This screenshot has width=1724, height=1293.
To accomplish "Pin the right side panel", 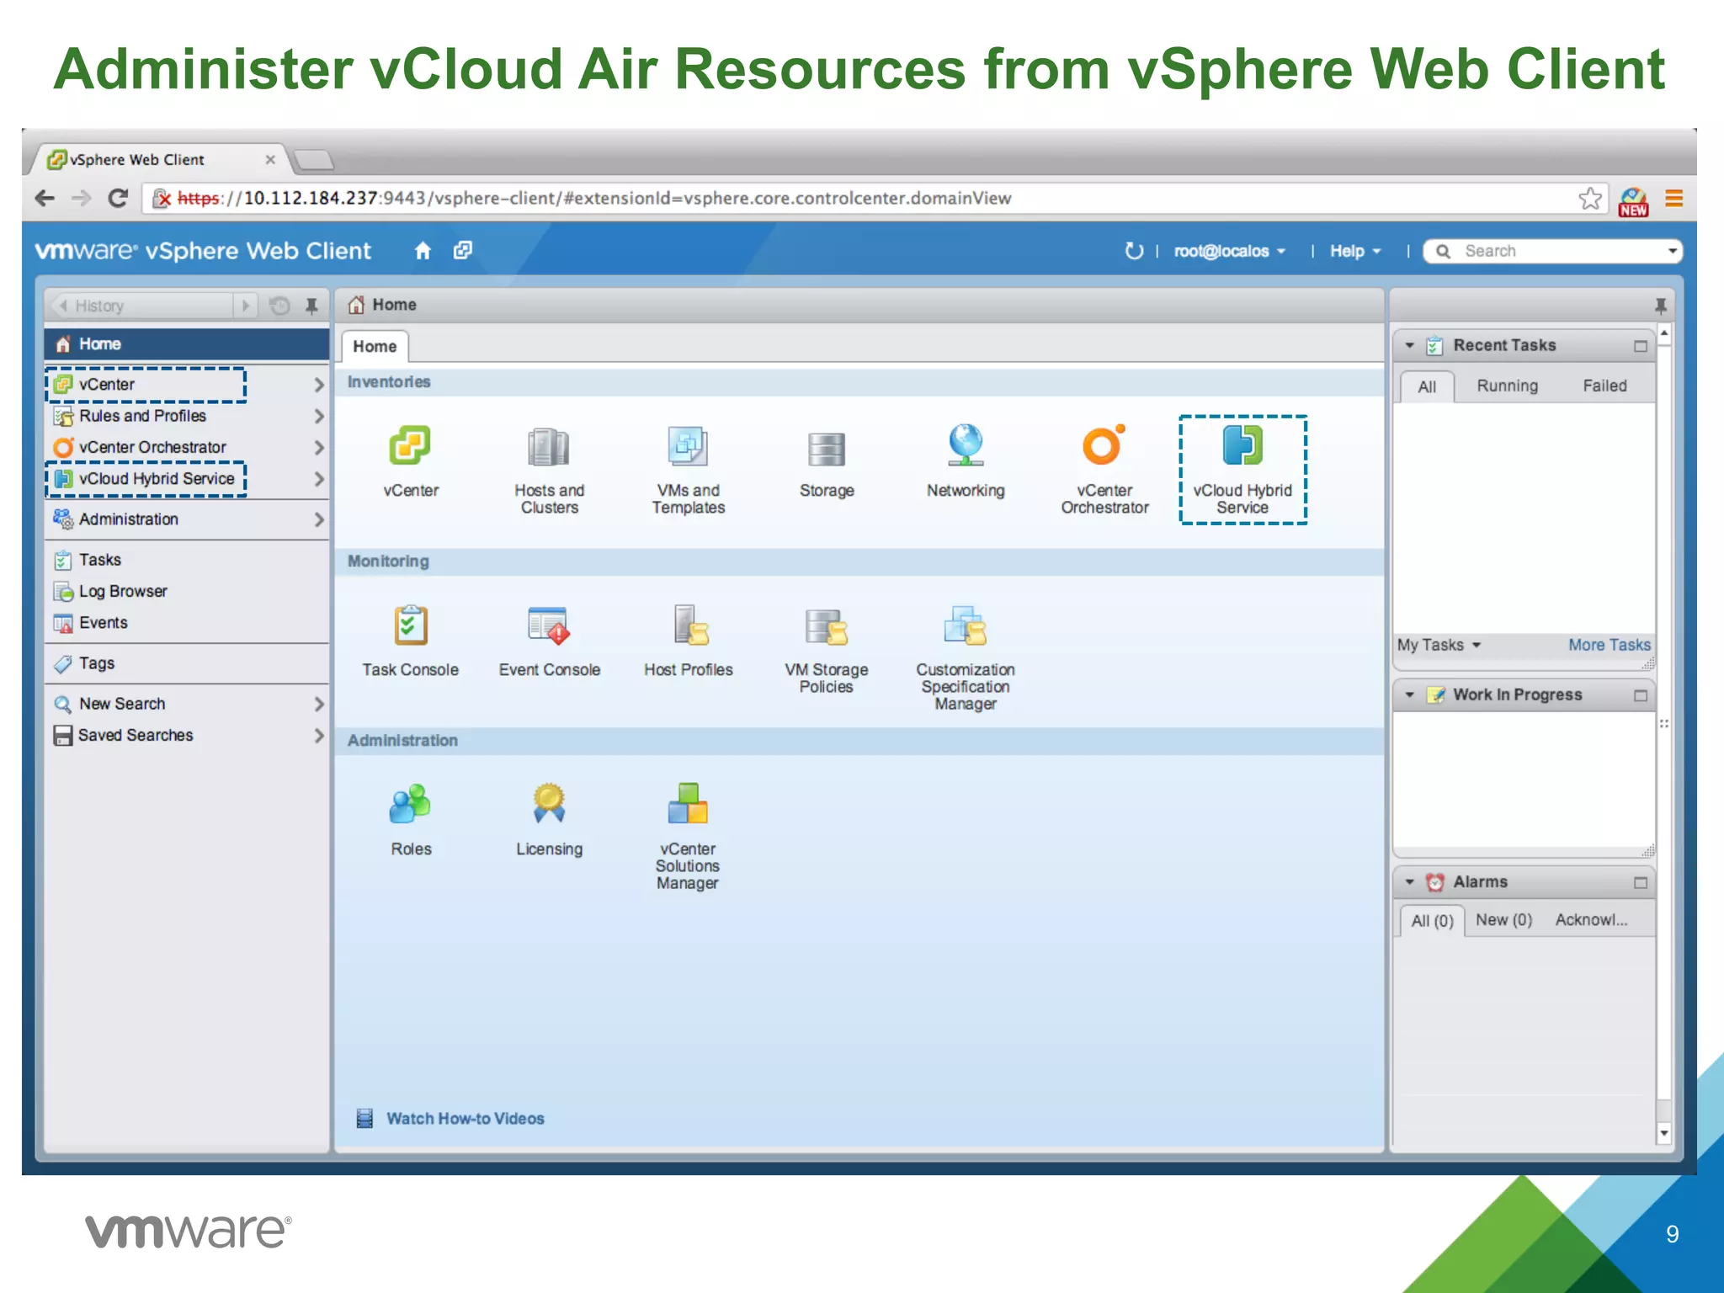I will (1660, 306).
